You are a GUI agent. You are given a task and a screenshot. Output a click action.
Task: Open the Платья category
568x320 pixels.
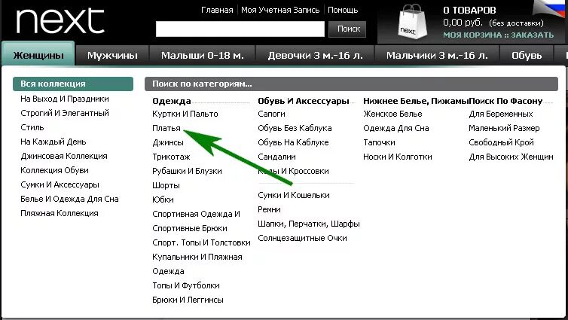[x=166, y=128]
